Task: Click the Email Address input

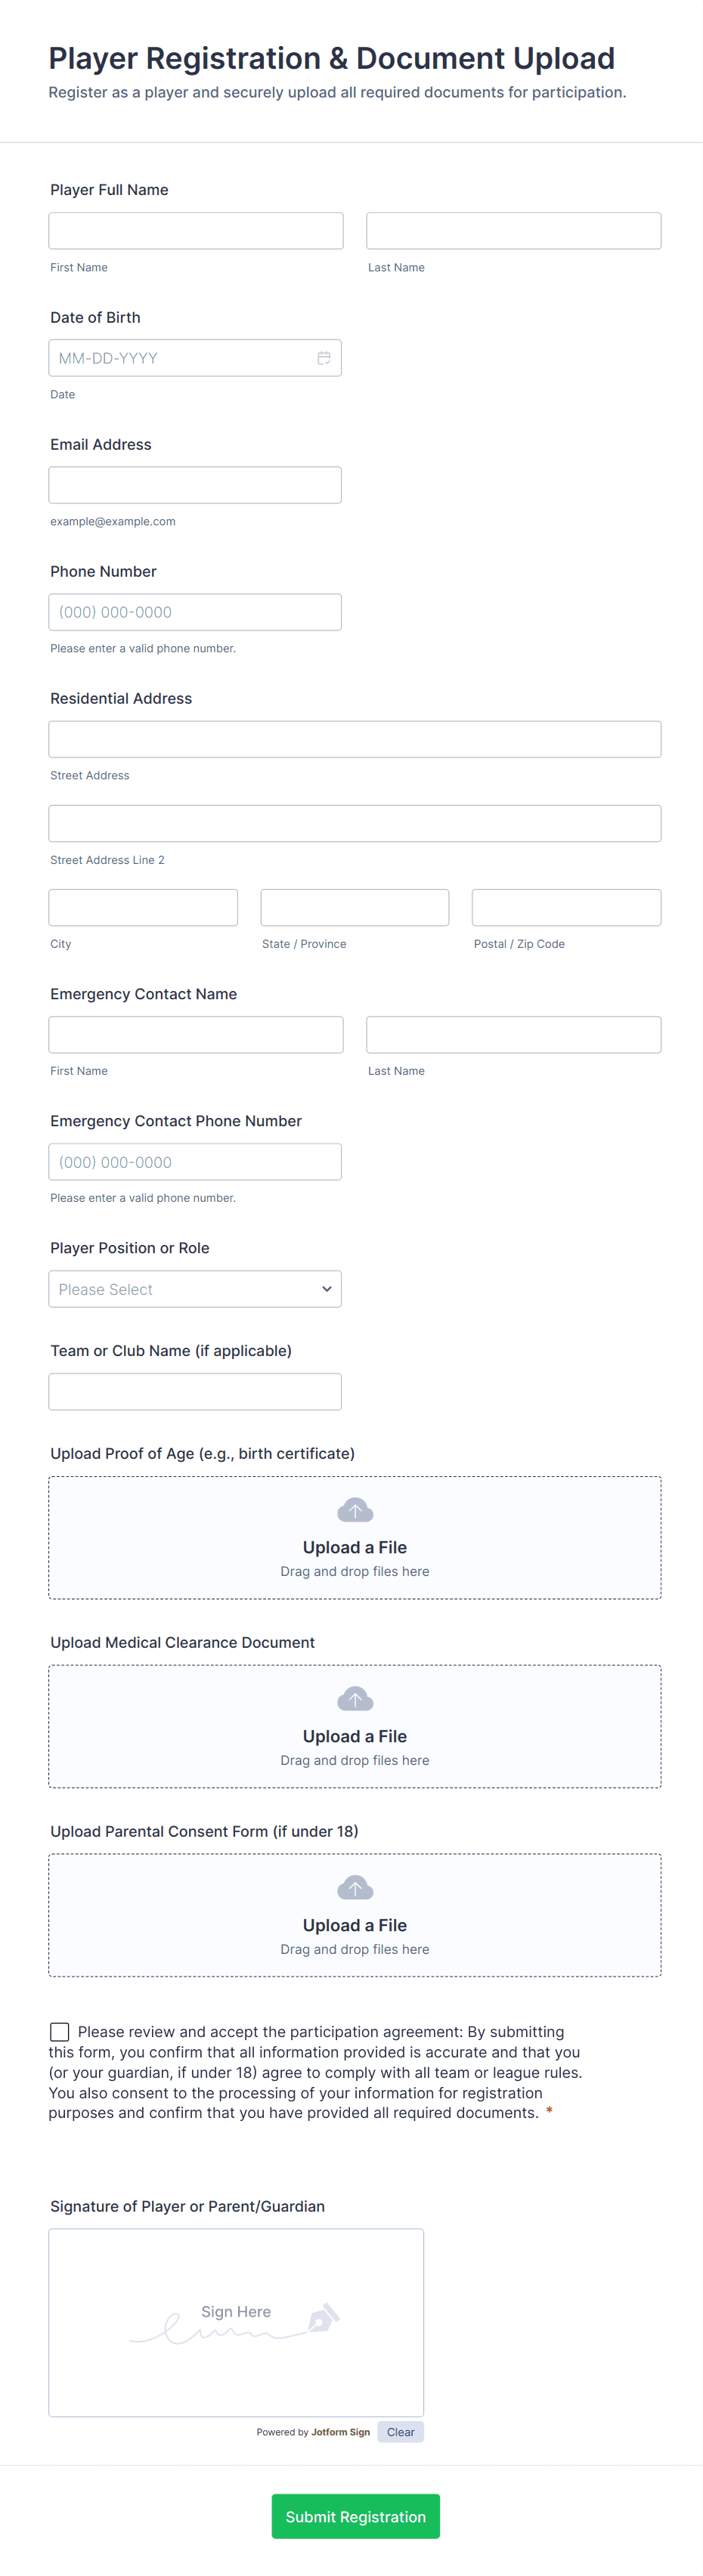Action: click(195, 484)
